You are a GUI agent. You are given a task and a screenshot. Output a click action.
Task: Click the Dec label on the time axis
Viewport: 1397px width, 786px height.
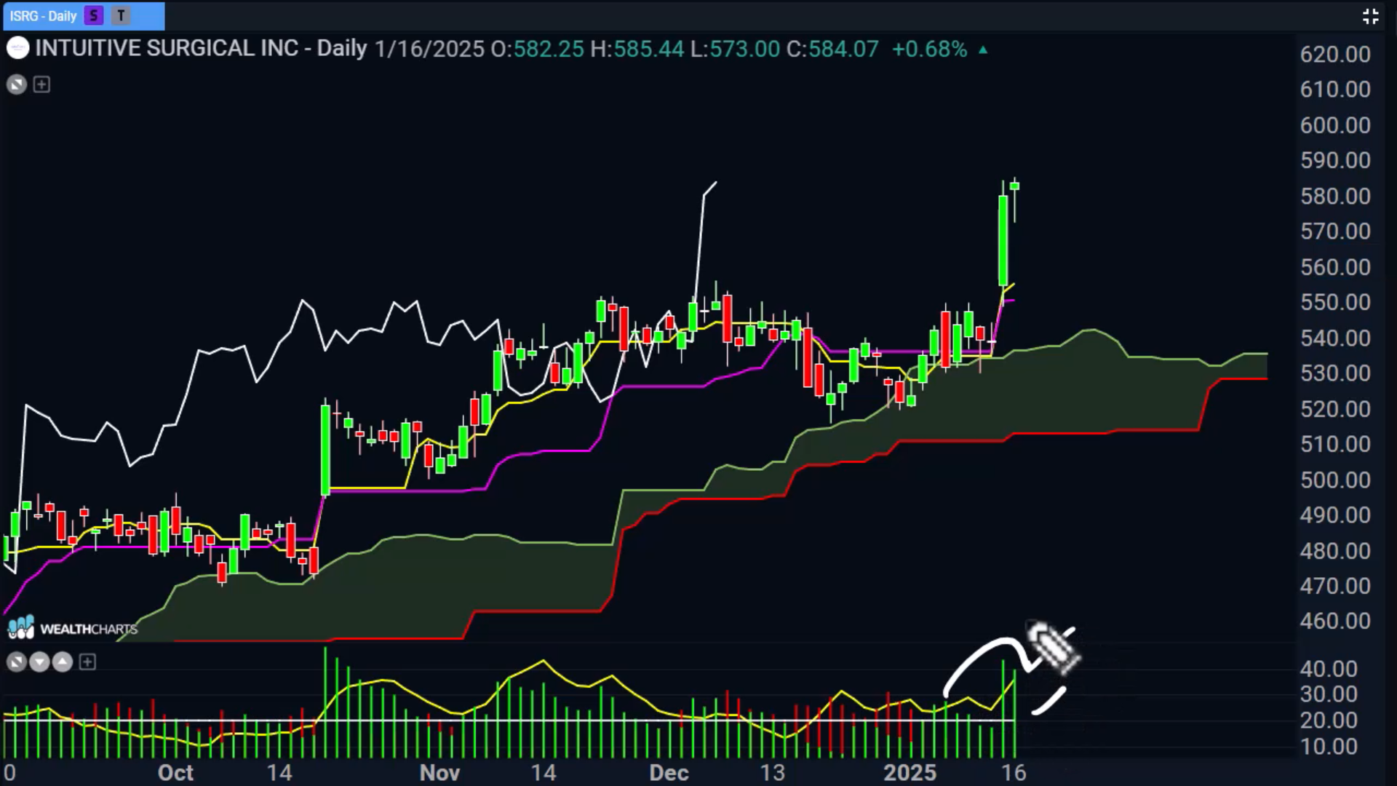669,773
